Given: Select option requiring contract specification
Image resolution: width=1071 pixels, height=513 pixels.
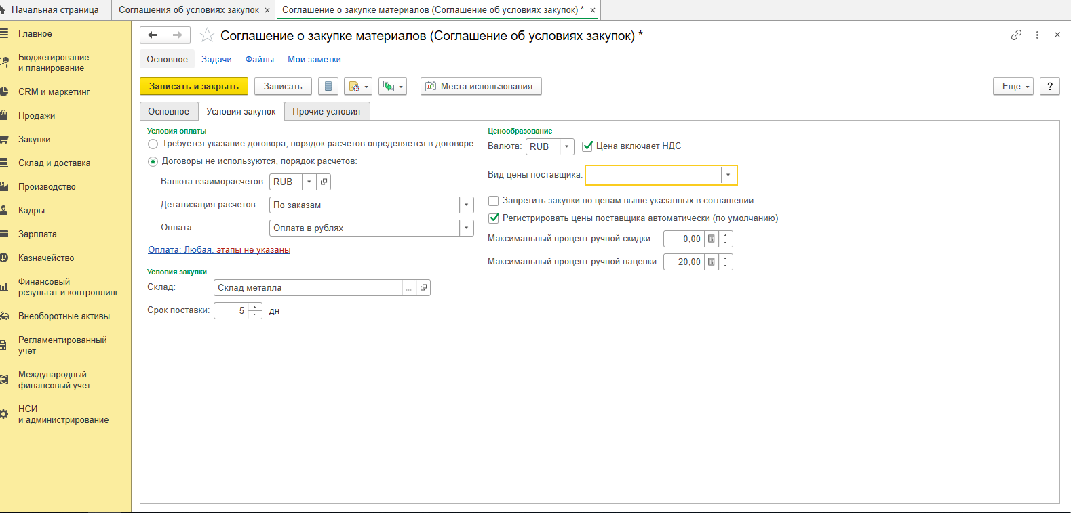Looking at the screenshot, I should pyautogui.click(x=153, y=144).
